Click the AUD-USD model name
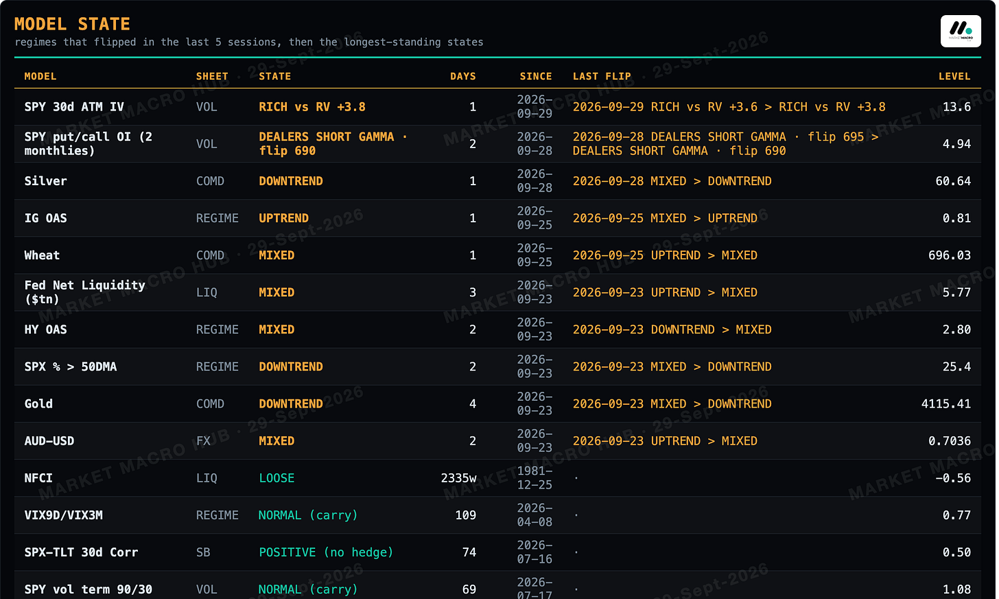This screenshot has height=599, width=999. (49, 441)
